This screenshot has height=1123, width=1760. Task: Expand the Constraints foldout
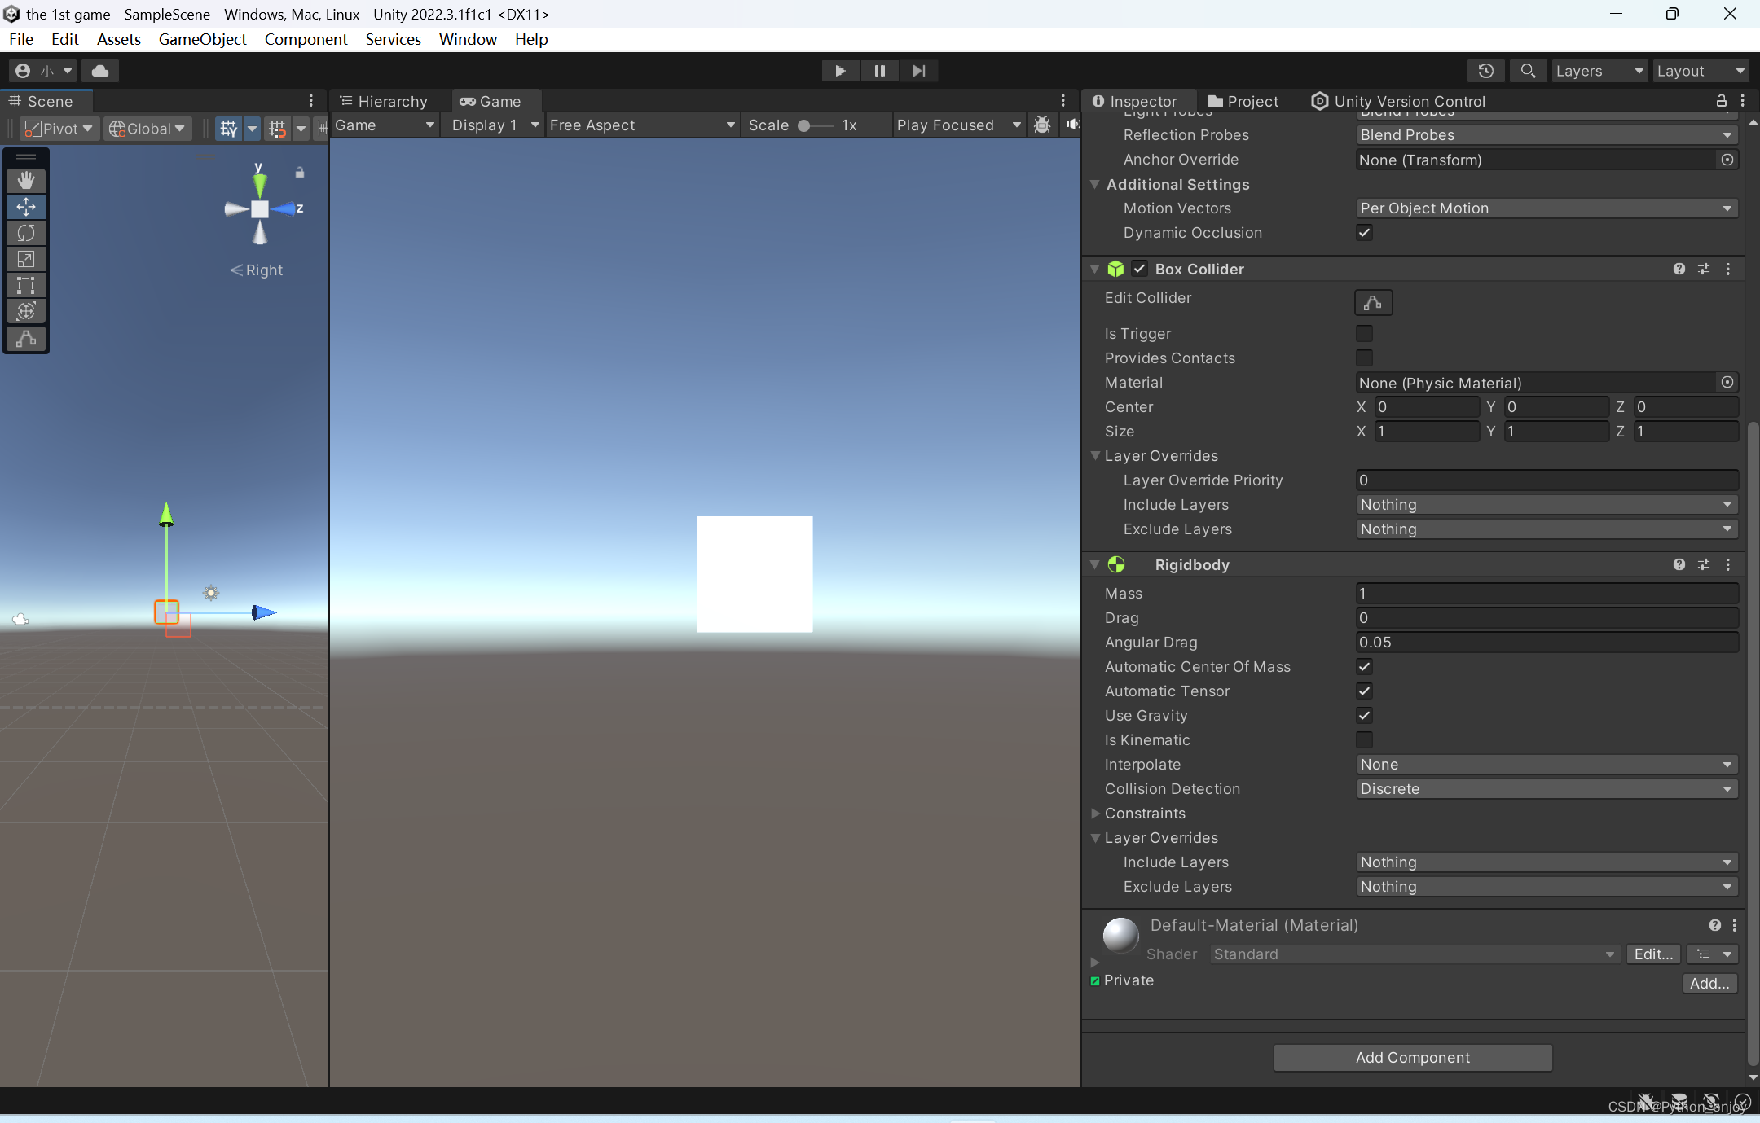[1096, 814]
